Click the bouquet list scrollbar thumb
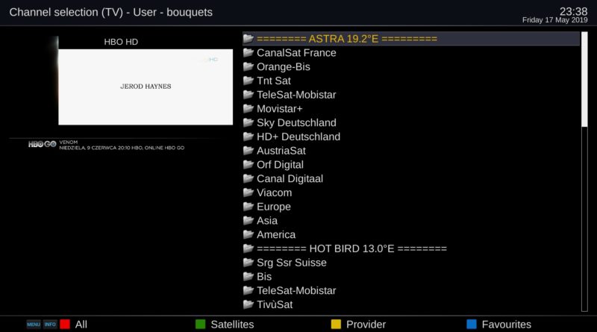The height and width of the screenshot is (332, 597). [x=584, y=79]
